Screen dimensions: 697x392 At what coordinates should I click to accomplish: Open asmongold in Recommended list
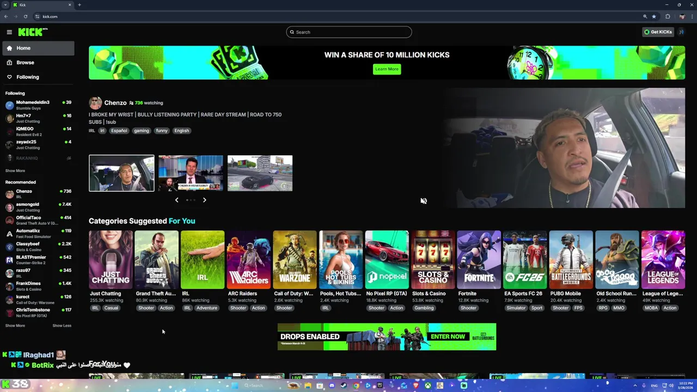(38, 207)
